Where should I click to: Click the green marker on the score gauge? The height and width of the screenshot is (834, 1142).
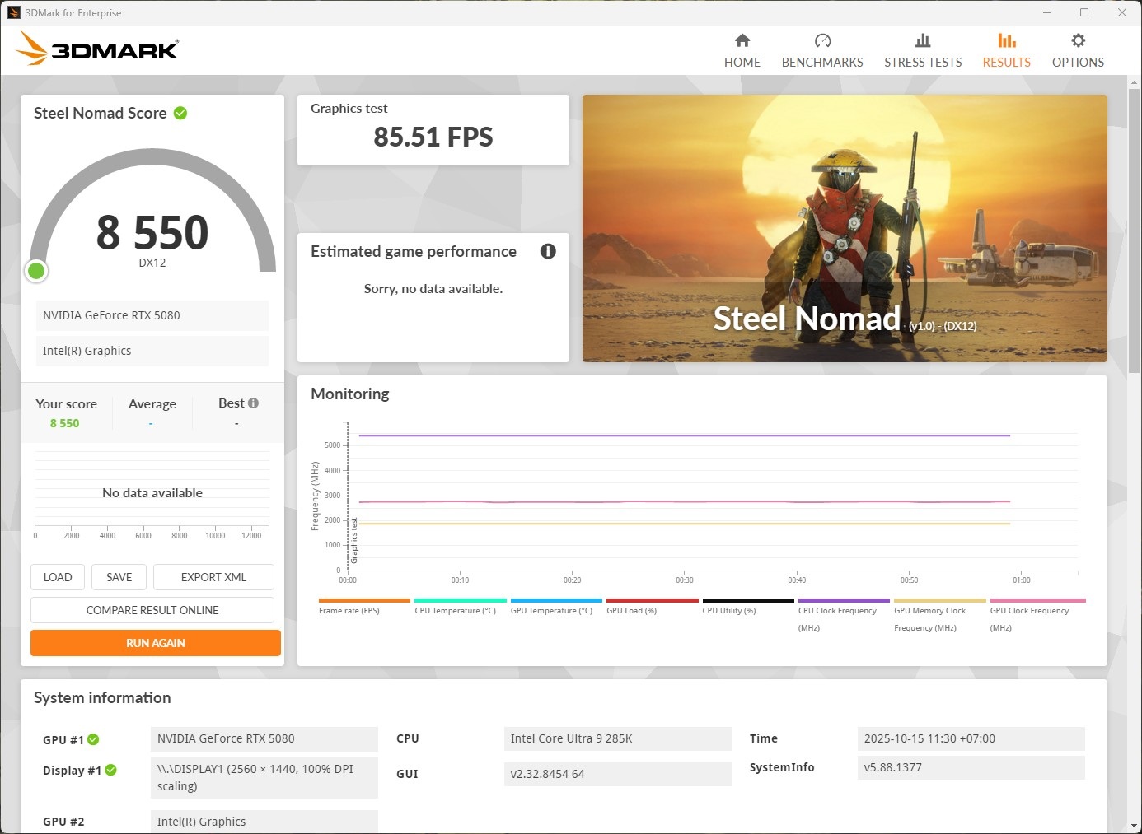[36, 270]
